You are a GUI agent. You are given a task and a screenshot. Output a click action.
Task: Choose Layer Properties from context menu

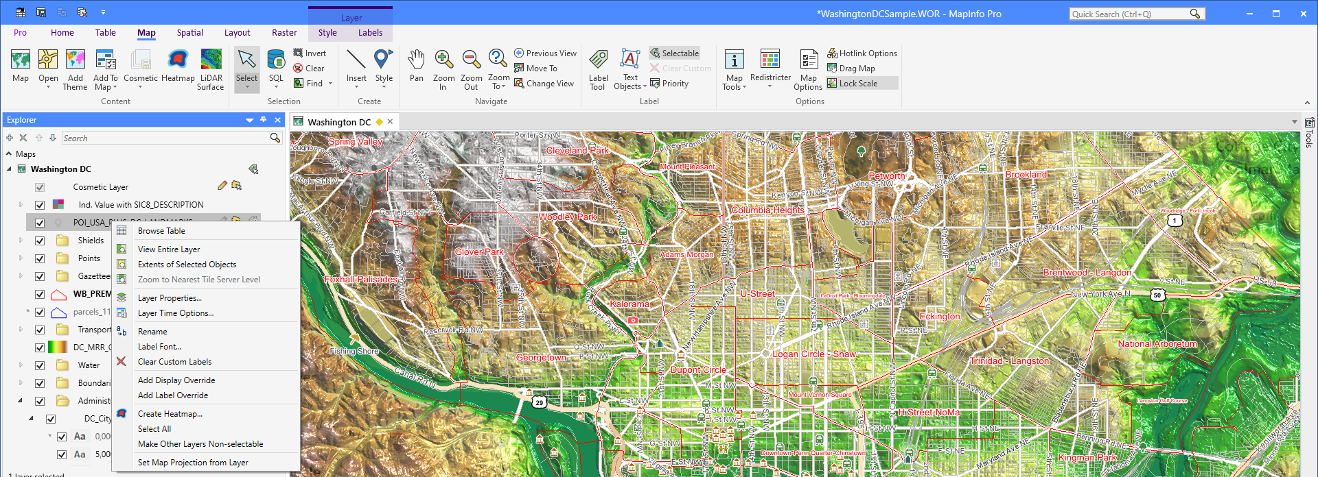click(x=170, y=298)
